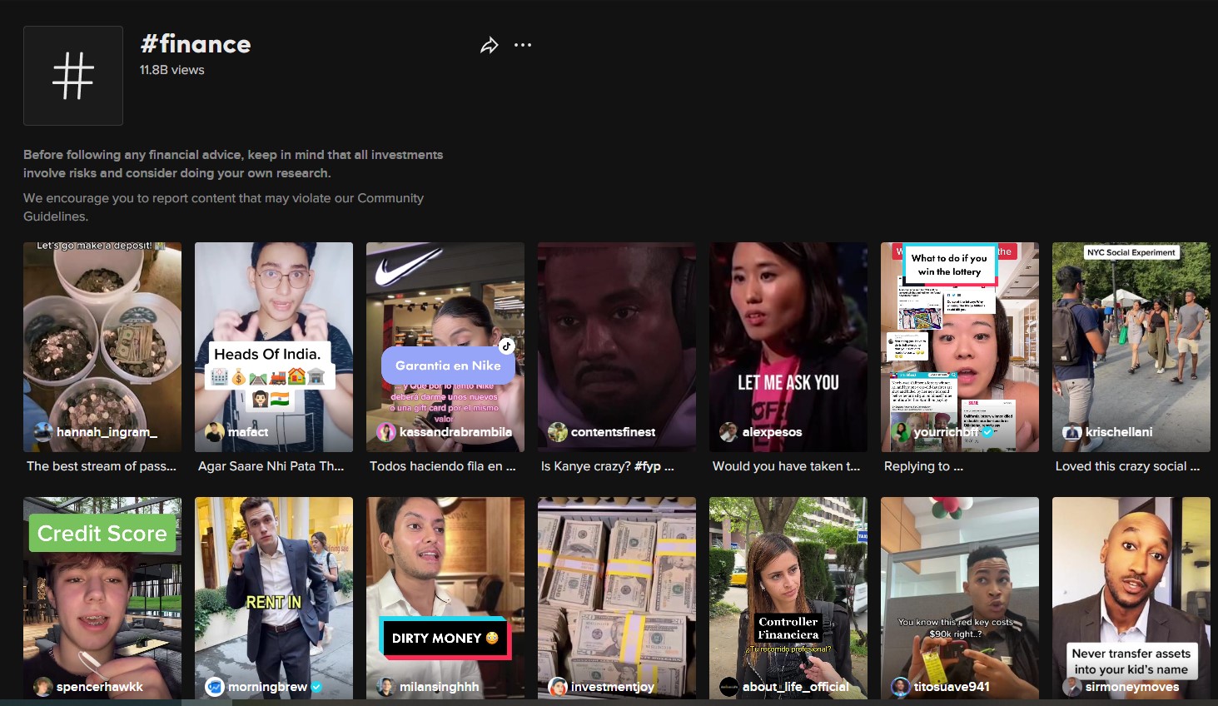Click kassandrabrambila profile avatar
Image resolution: width=1218 pixels, height=706 pixels.
point(386,432)
